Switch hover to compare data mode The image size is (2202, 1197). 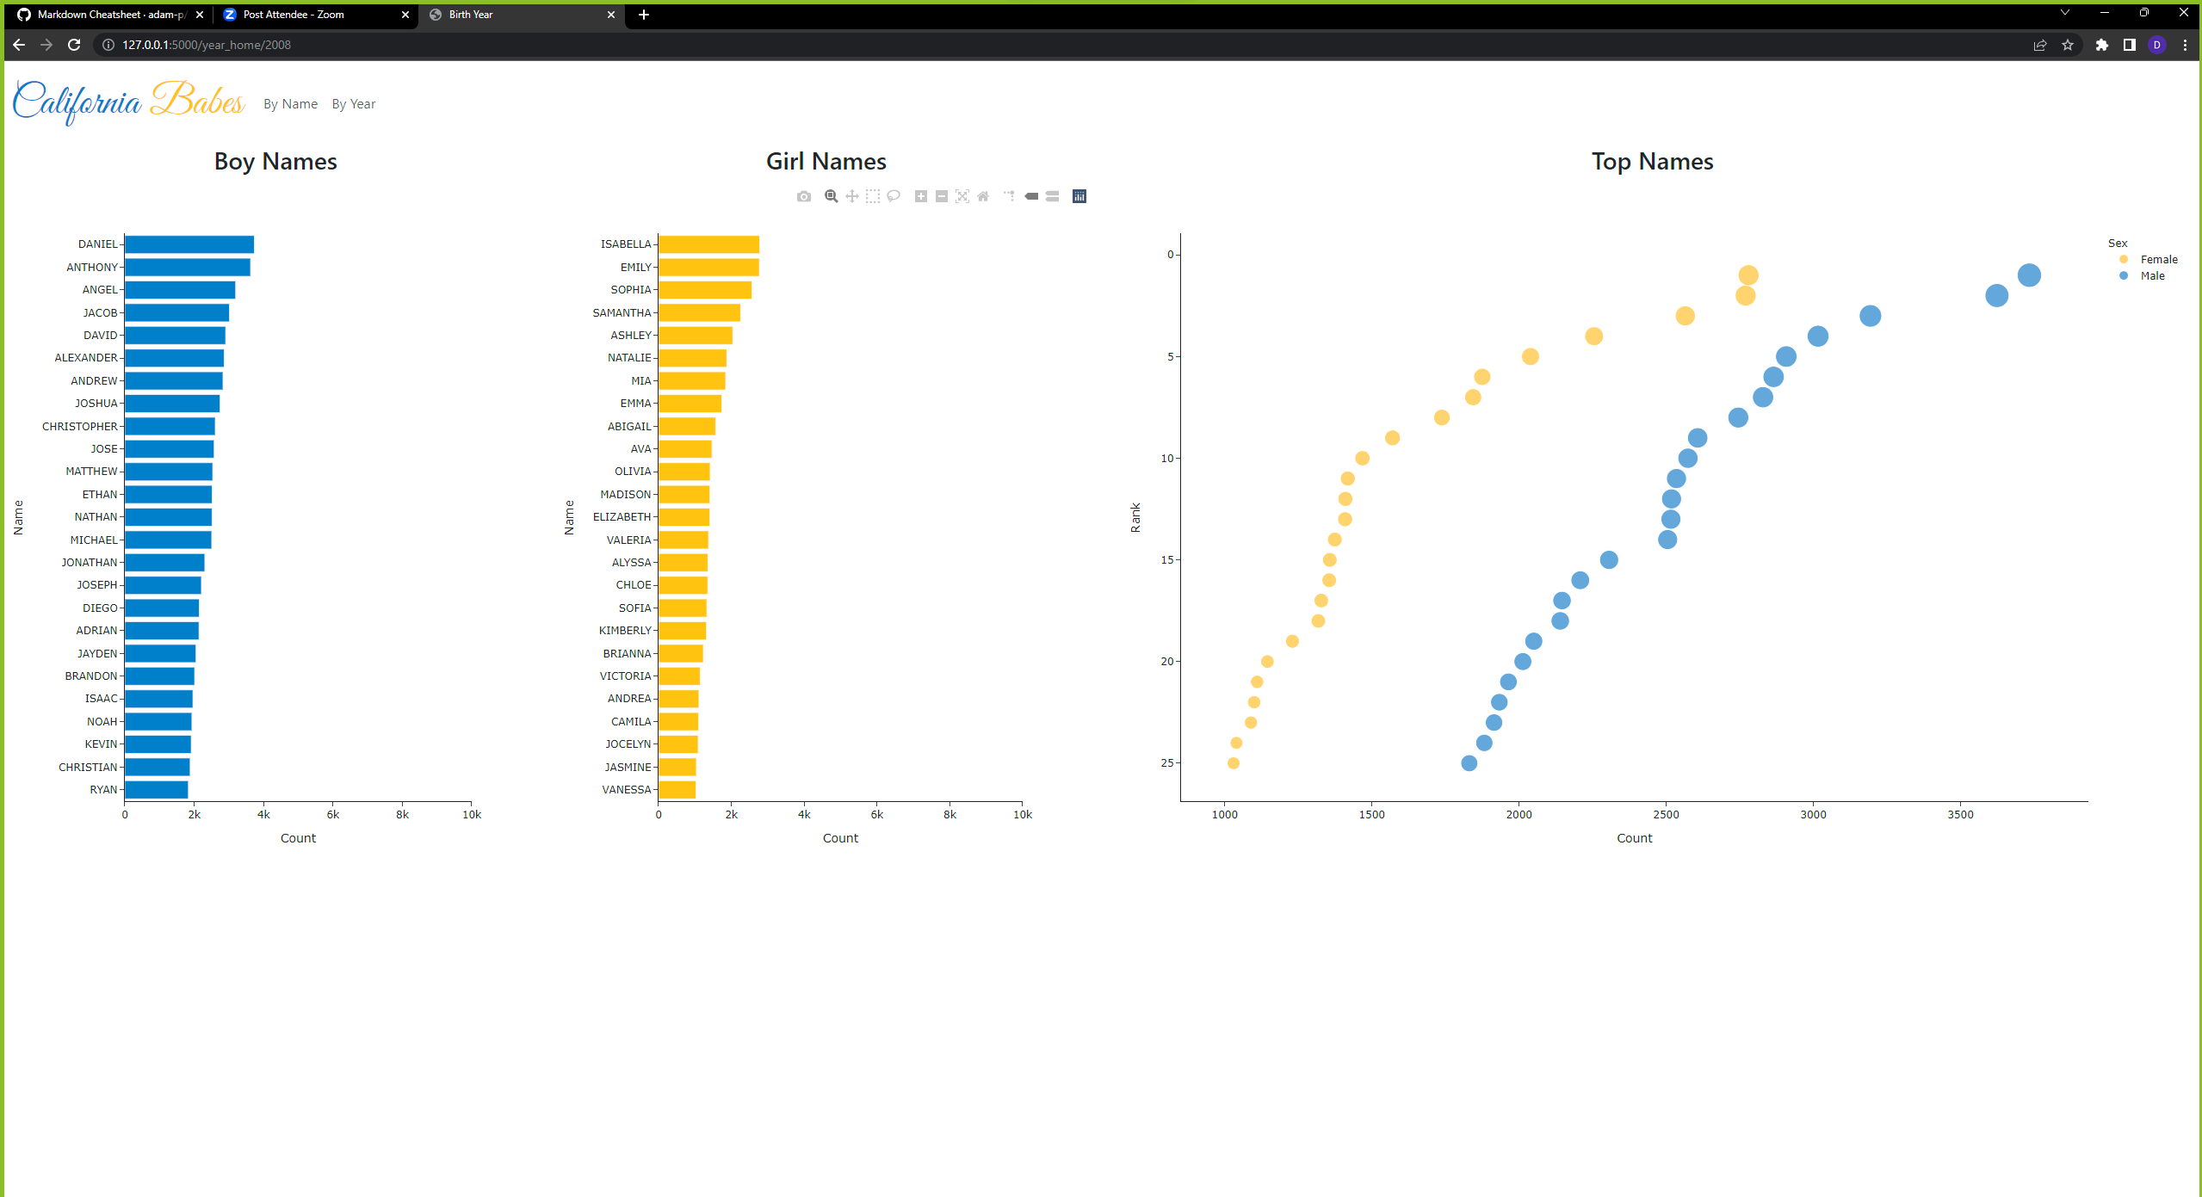click(1052, 195)
